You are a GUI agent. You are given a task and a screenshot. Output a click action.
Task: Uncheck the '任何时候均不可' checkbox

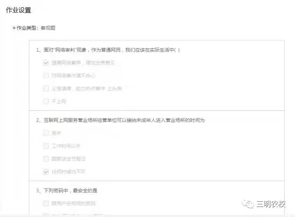[46, 172]
